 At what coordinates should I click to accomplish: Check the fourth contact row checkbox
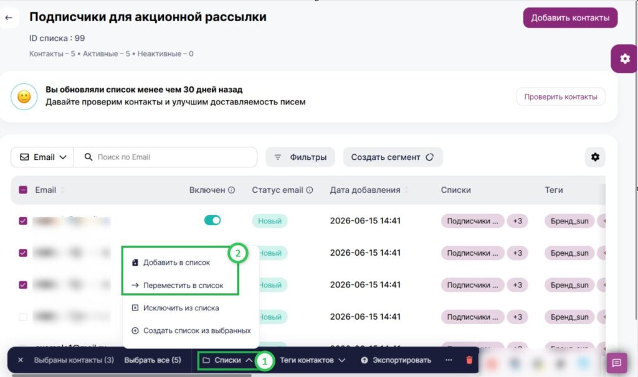pyautogui.click(x=23, y=317)
